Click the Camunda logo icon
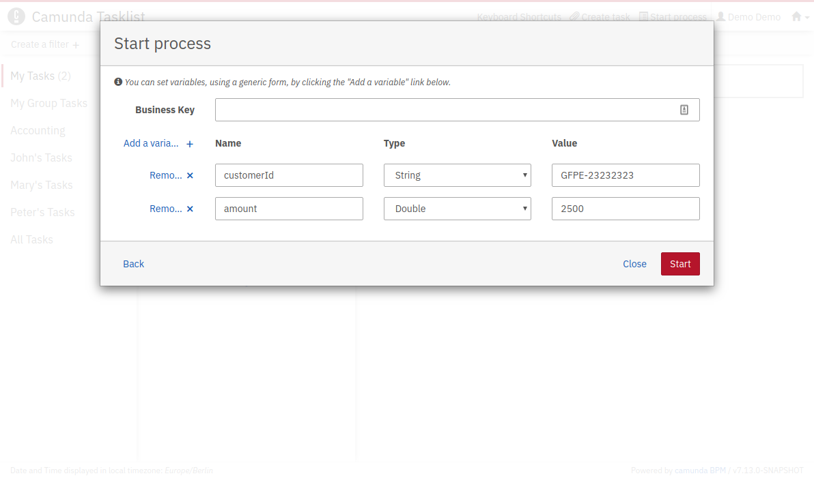This screenshot has height=478, width=814. (16, 16)
